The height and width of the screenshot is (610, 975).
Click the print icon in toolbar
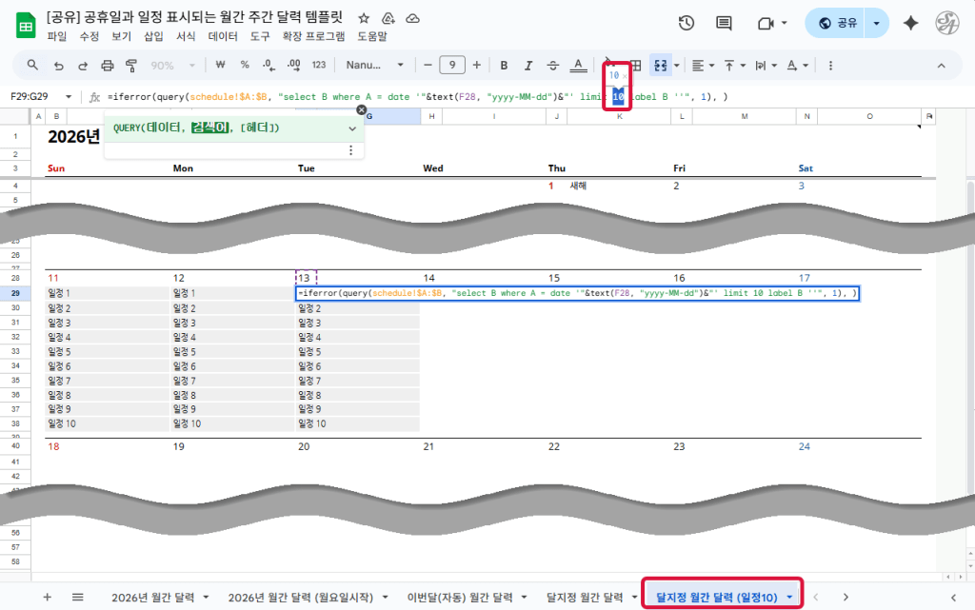pos(108,66)
